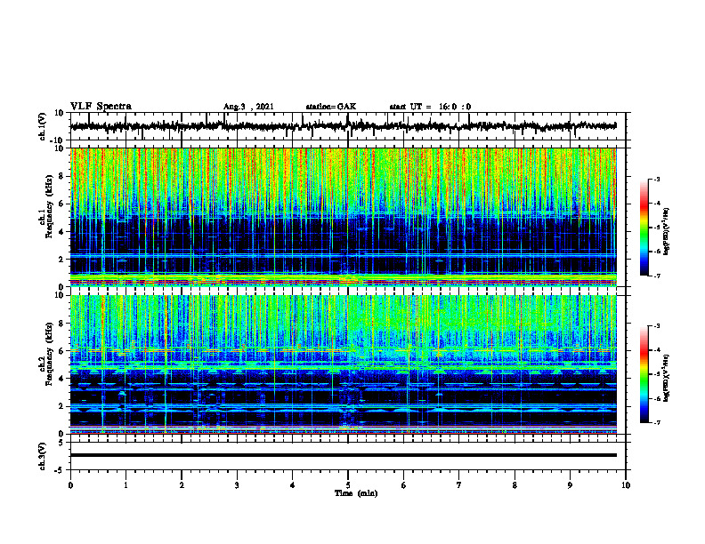
Task: Click the "Time (min)" x-axis label
Action: 356,493
